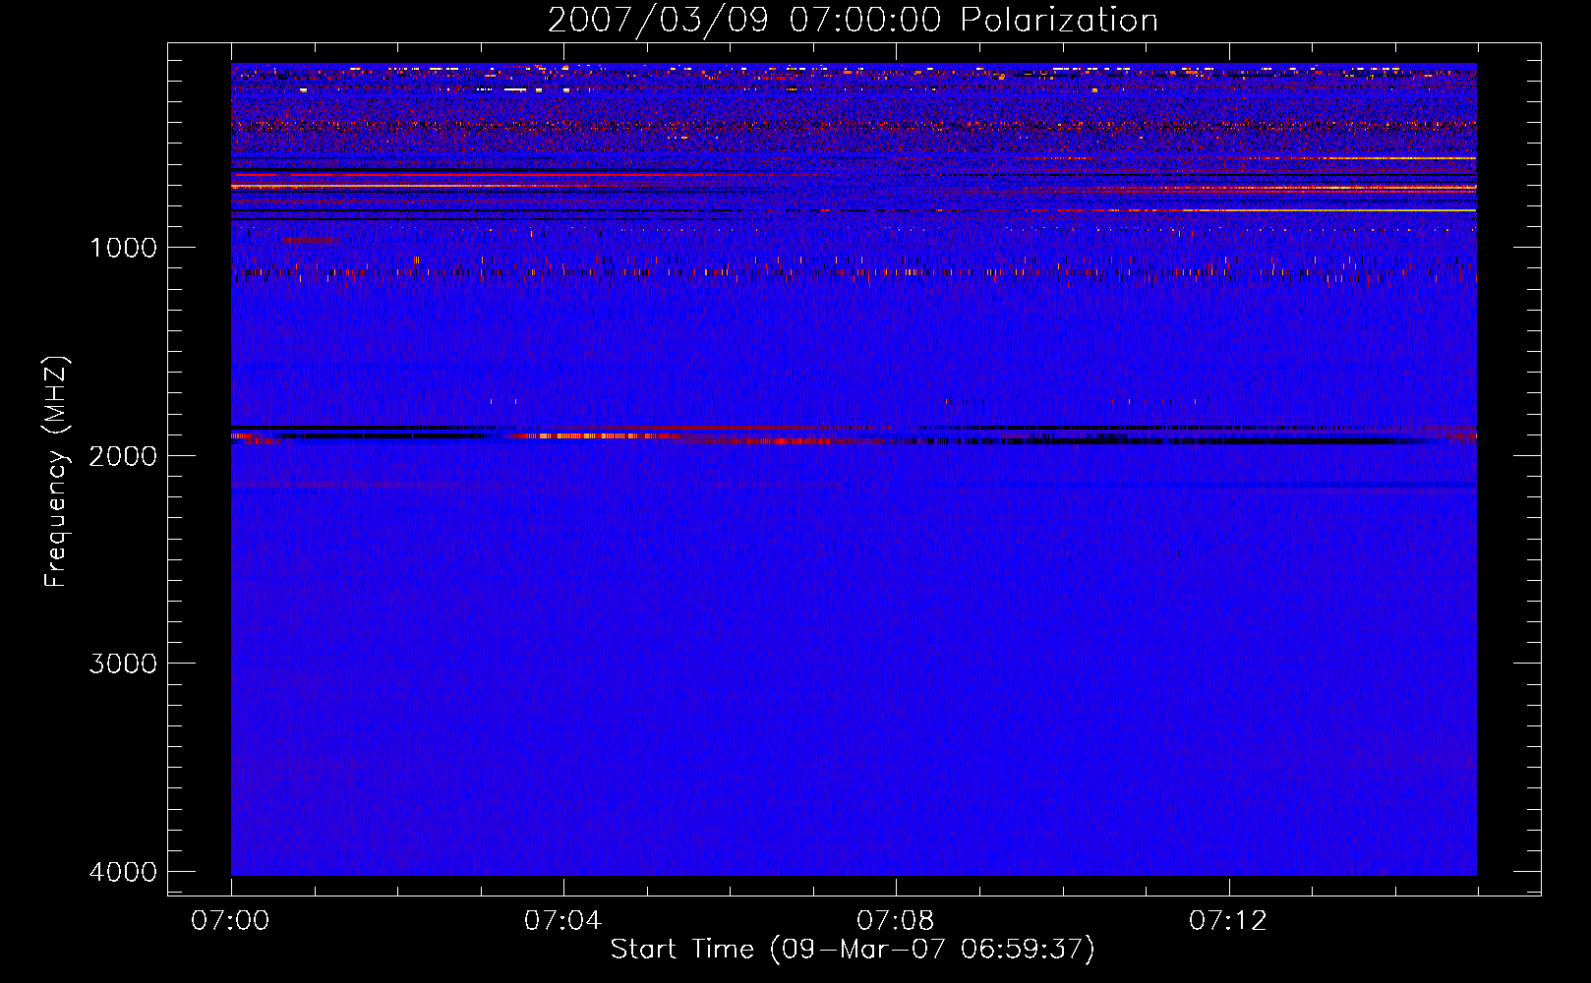This screenshot has height=983, width=1591.
Task: Click the 07:08 time tick label
Action: tap(896, 921)
